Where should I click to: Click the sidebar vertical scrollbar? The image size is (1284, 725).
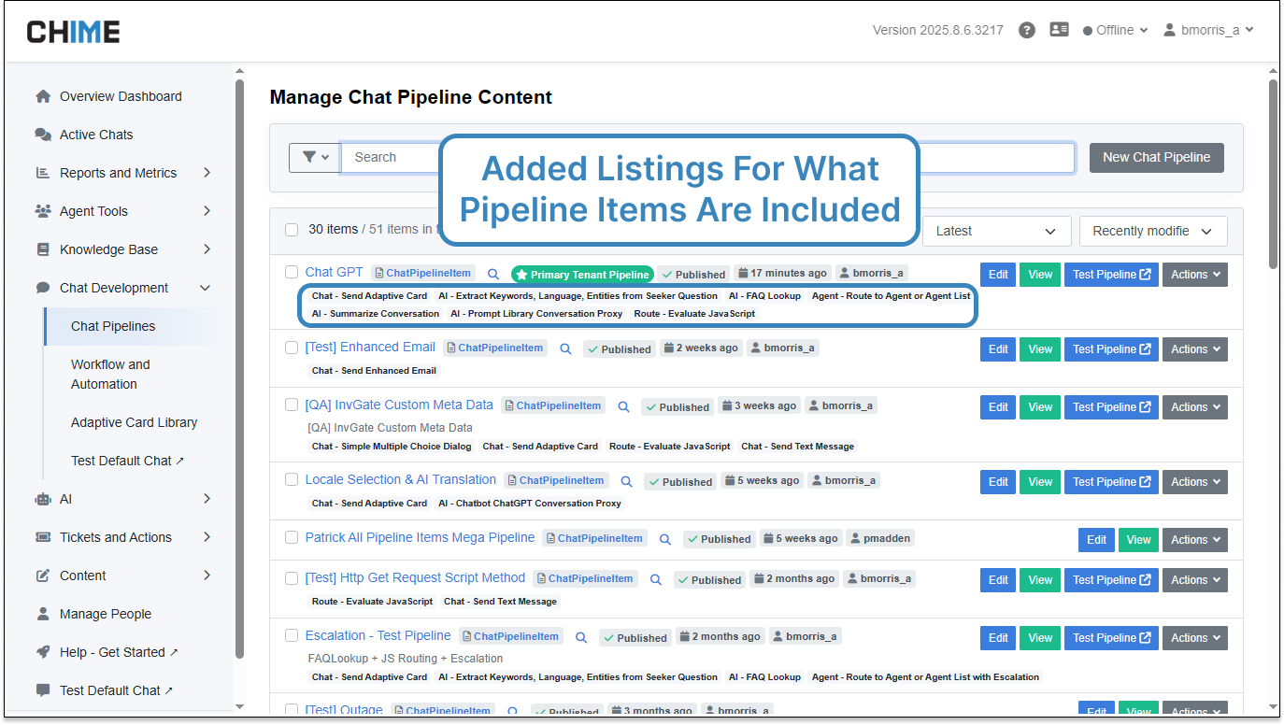[x=239, y=369]
